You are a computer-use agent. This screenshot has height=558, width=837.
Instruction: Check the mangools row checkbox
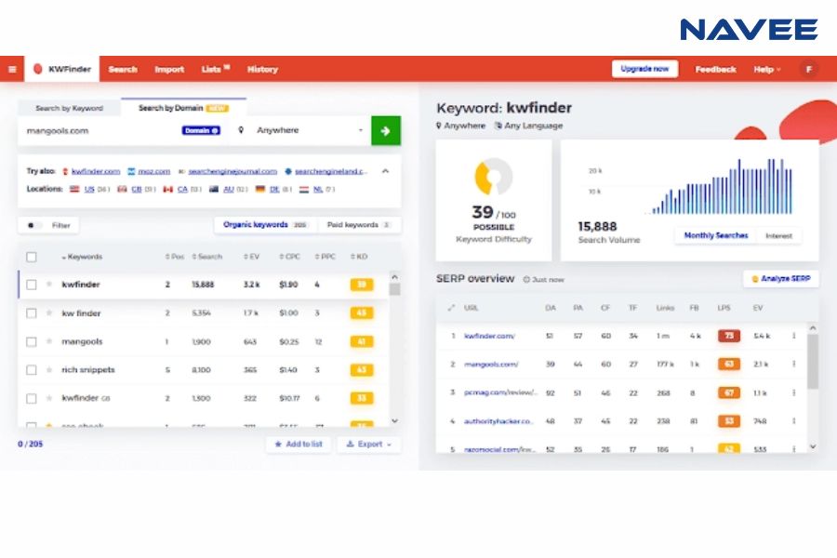32,341
